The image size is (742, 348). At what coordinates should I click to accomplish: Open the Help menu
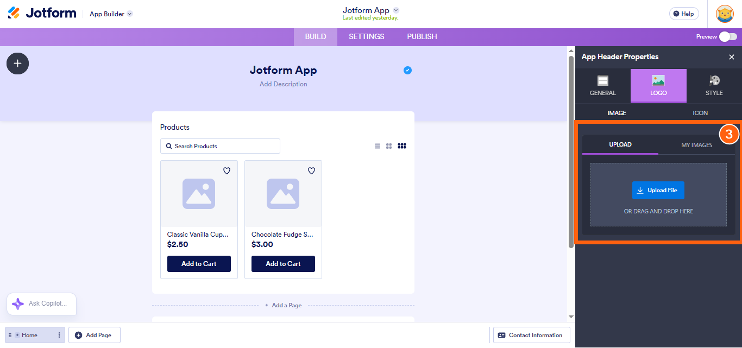(684, 14)
